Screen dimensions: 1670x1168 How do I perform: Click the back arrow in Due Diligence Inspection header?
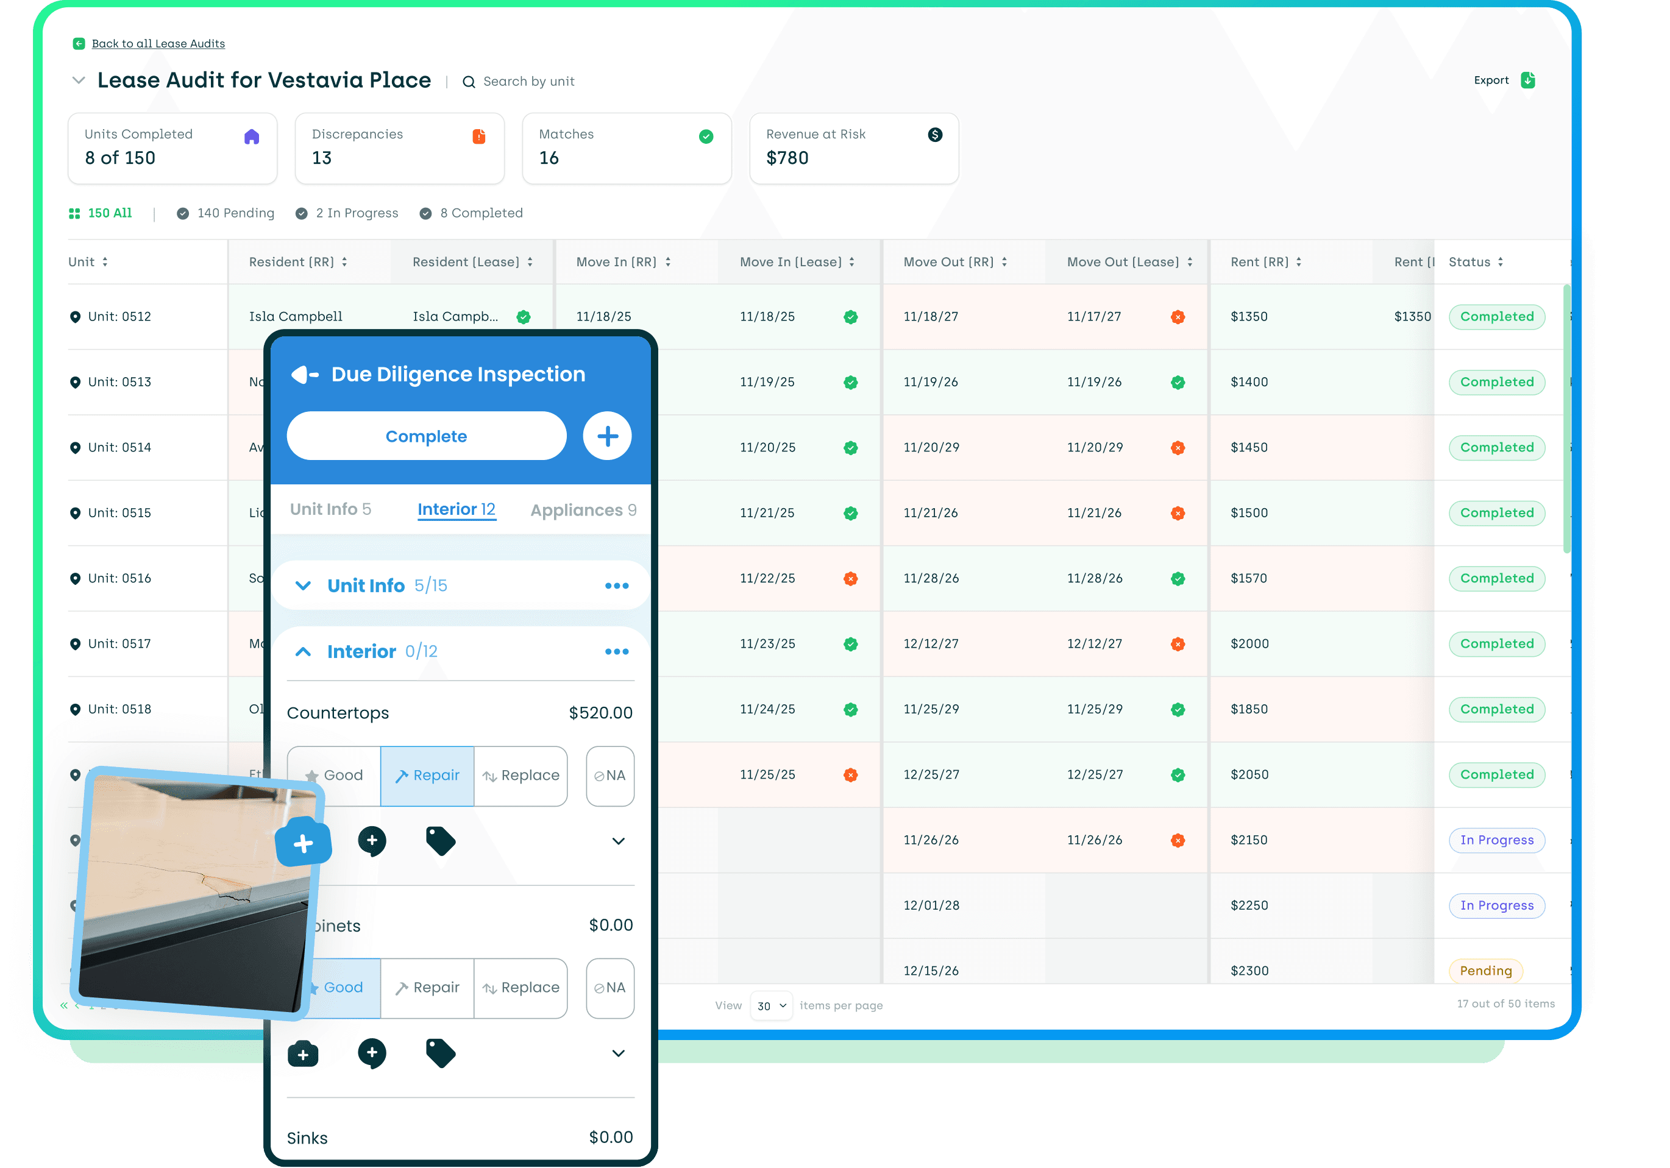(305, 375)
